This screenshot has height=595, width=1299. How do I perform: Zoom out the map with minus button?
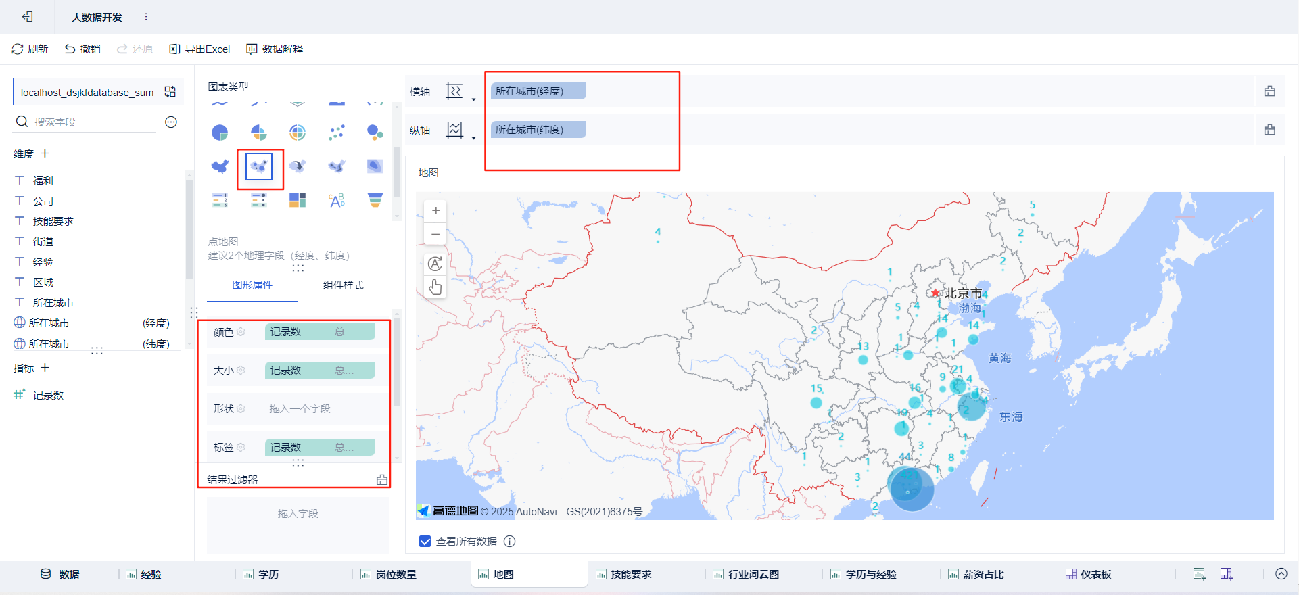[435, 235]
